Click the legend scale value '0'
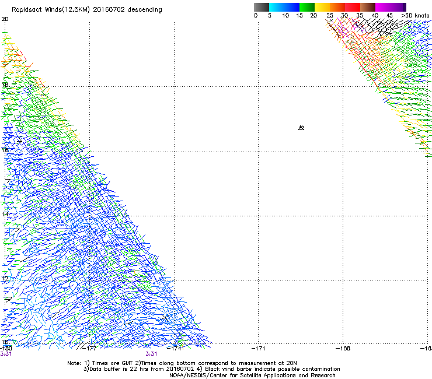 click(x=256, y=16)
